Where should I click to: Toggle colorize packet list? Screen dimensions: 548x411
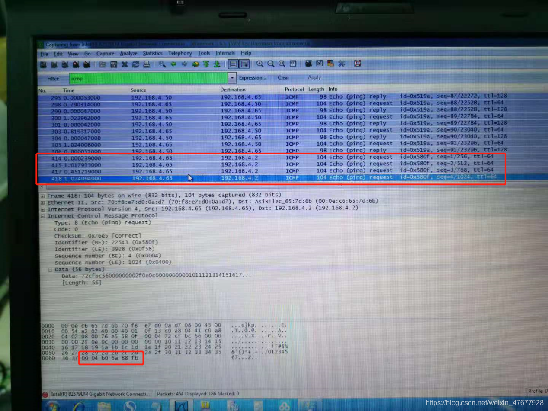point(234,64)
